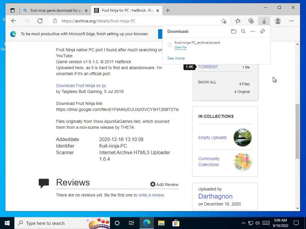Open Community Collections link

coord(209,162)
